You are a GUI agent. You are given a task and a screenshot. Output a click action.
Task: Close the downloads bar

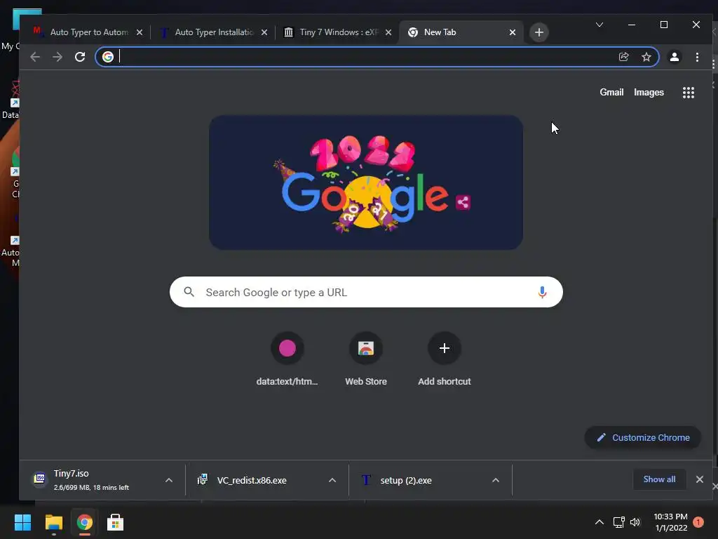tap(699, 479)
